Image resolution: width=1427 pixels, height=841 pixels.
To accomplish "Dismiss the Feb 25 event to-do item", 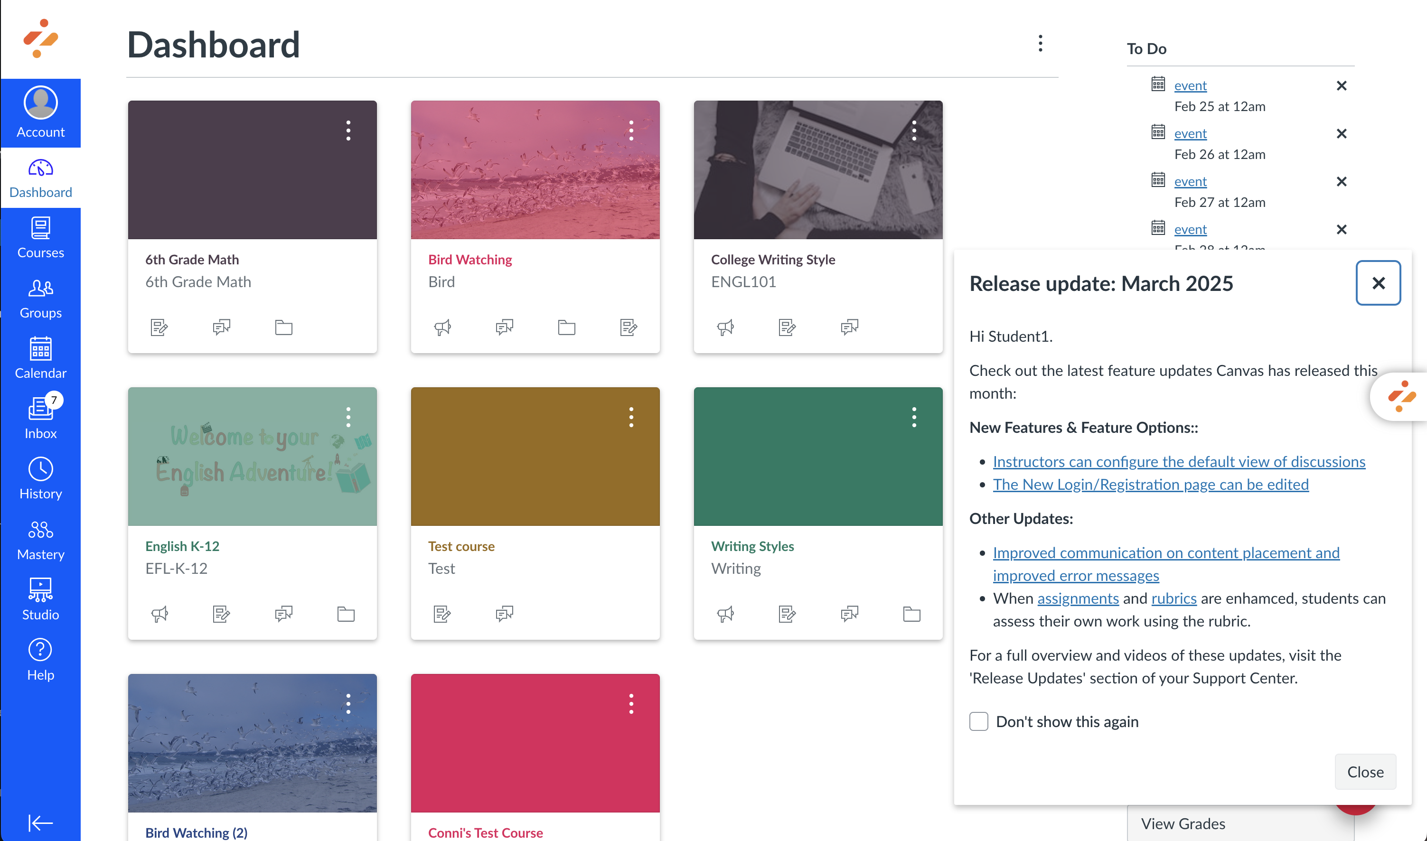I will [x=1341, y=85].
